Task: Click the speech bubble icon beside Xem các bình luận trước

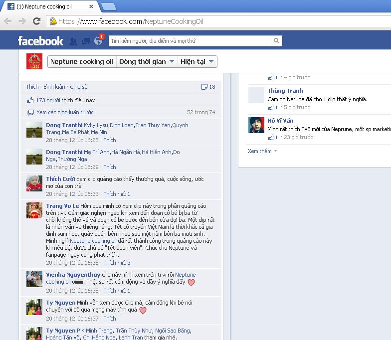Action: click(x=31, y=113)
